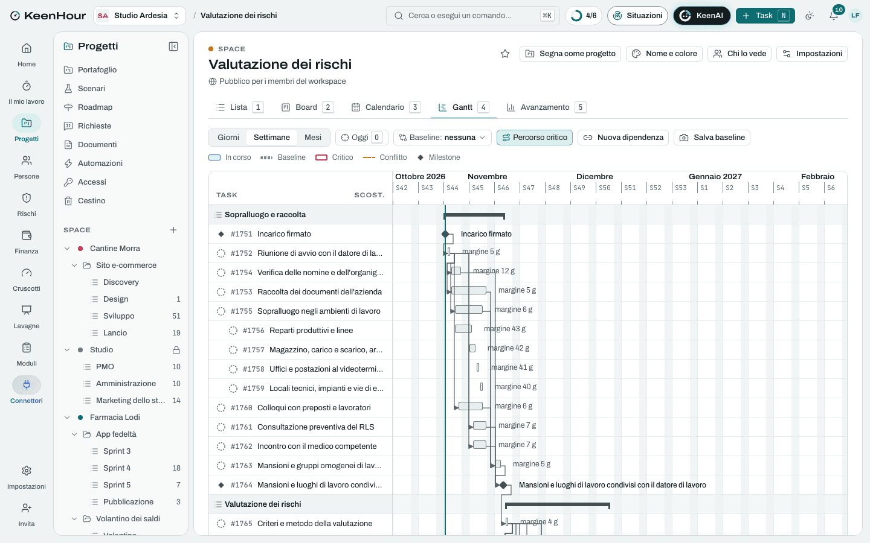Star Valutazione dei rischi as favorite
Image resolution: width=870 pixels, height=543 pixels.
[x=505, y=54]
